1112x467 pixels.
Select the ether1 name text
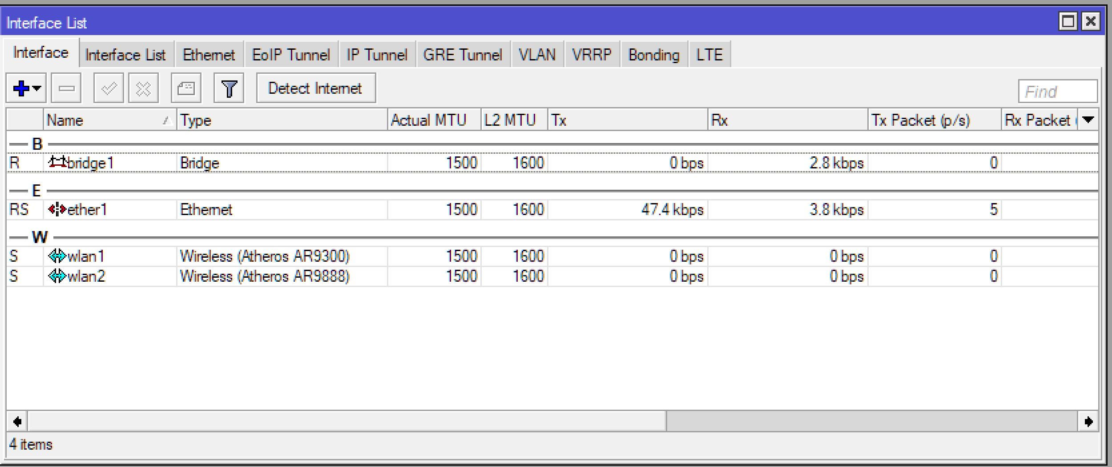pyautogui.click(x=87, y=209)
